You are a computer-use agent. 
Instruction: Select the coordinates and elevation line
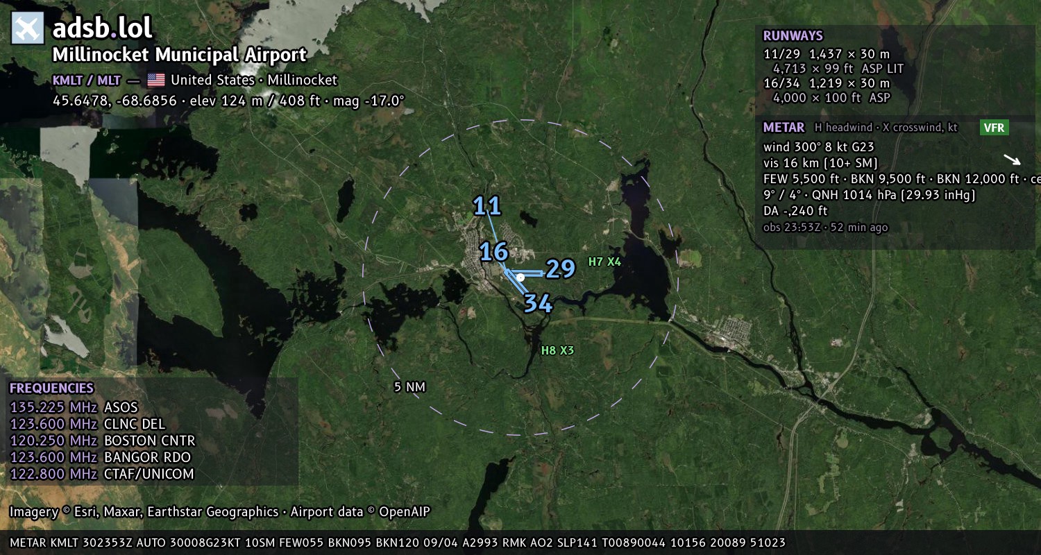(228, 101)
